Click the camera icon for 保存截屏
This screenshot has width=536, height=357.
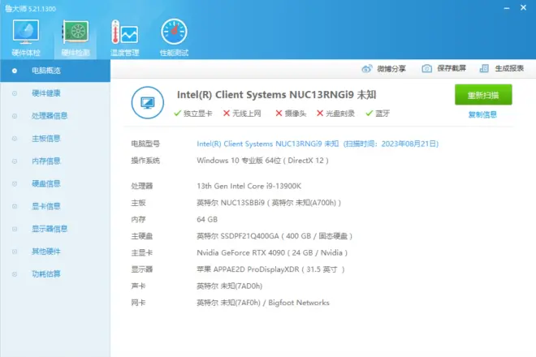tap(426, 69)
